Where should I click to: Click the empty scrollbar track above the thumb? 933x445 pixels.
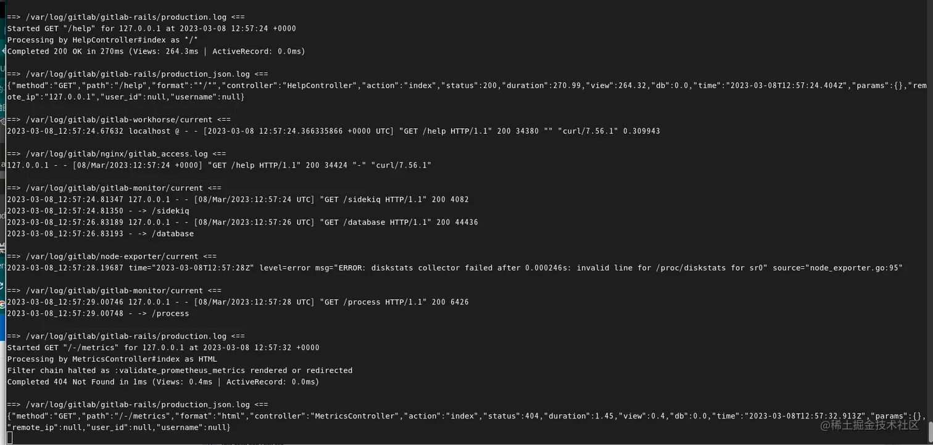coord(930,210)
